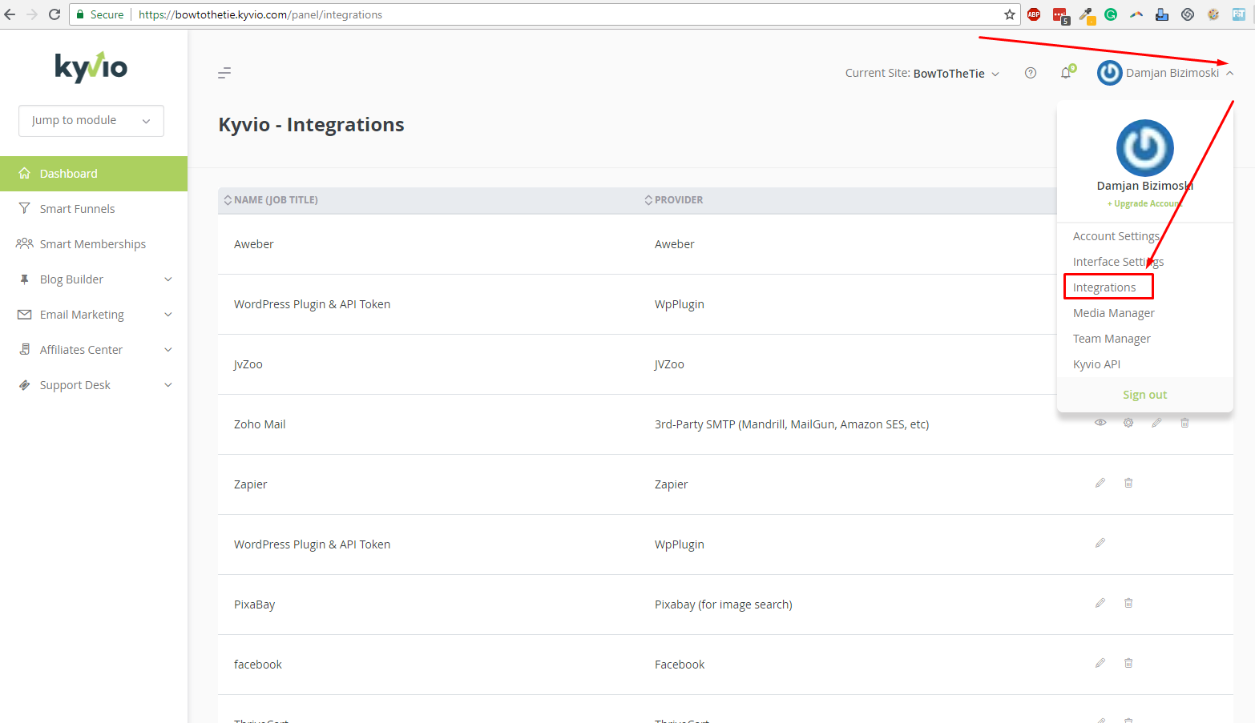Delete the Zapier integration trash icon

click(1128, 483)
